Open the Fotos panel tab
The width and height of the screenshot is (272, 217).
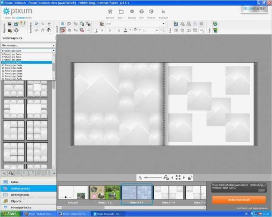28,182
